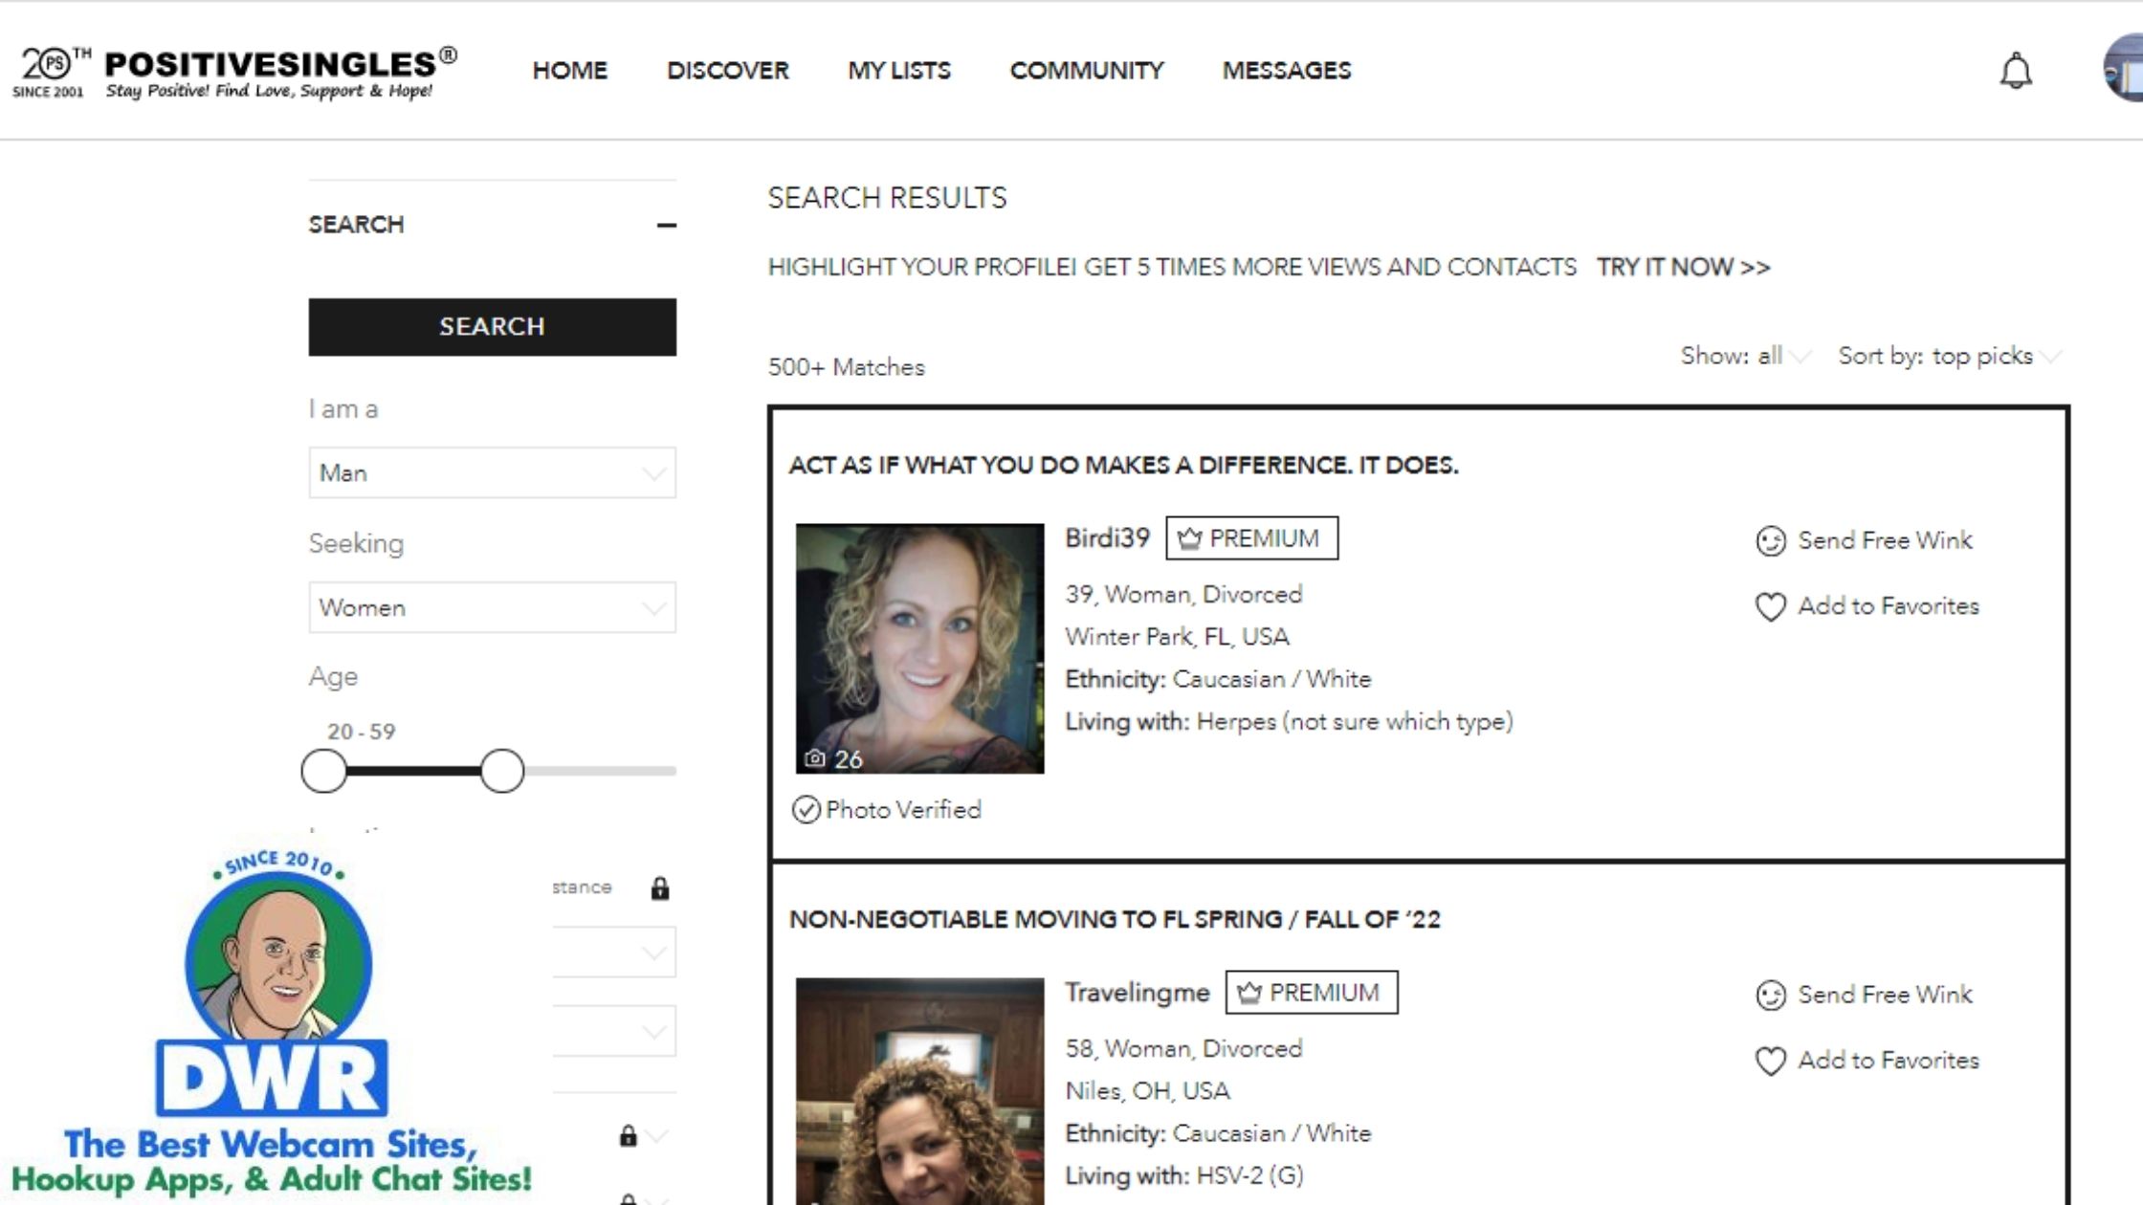Screen dimensions: 2143x1205
Task: Go to the DISCOVER menu
Action: (x=728, y=71)
